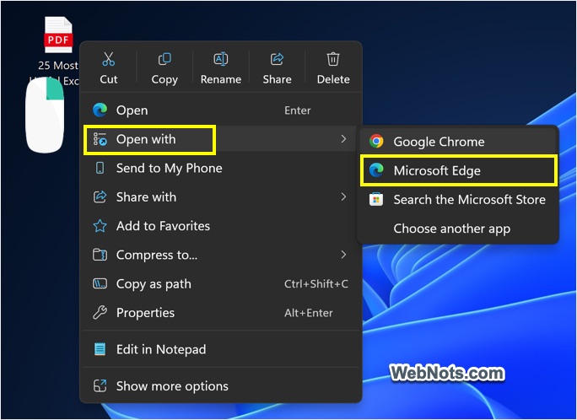Select Copy as path entry
This screenshot has width=577, height=420.
pyautogui.click(x=220, y=283)
